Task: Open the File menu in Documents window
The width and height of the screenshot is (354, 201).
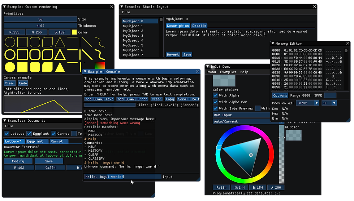Action: (x=9, y=126)
